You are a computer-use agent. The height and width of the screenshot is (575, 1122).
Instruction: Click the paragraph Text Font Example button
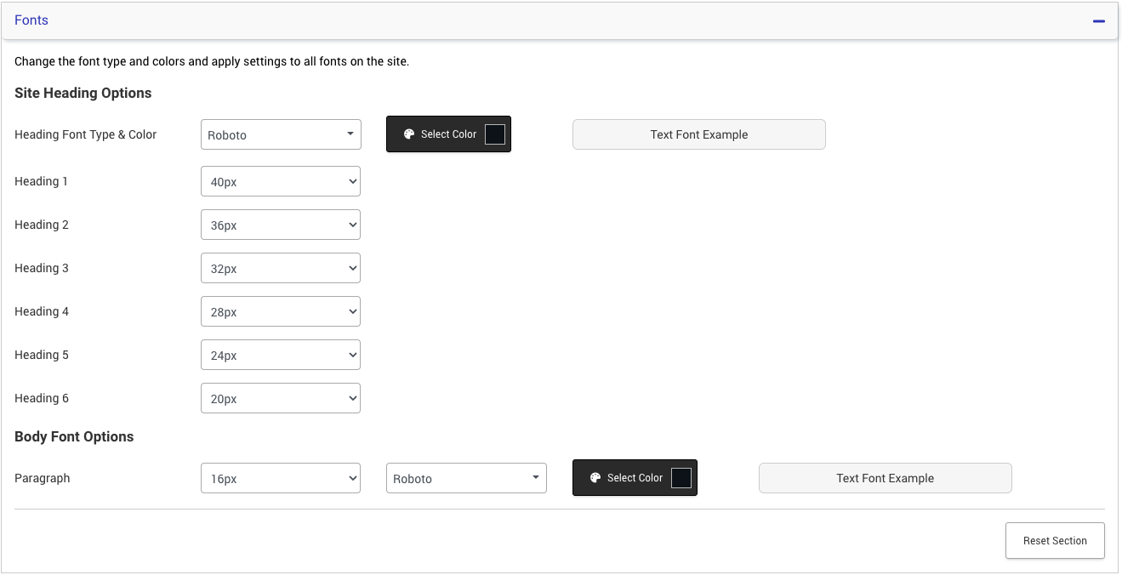point(885,478)
